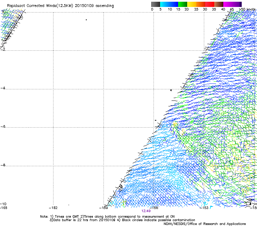The image size is (257, 226).
Task: Click the -6 latitude axis label
Action: point(3,127)
